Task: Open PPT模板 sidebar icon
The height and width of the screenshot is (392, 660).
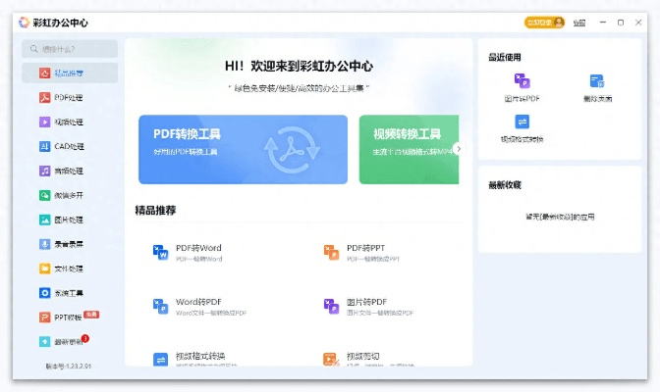Action: 44,318
